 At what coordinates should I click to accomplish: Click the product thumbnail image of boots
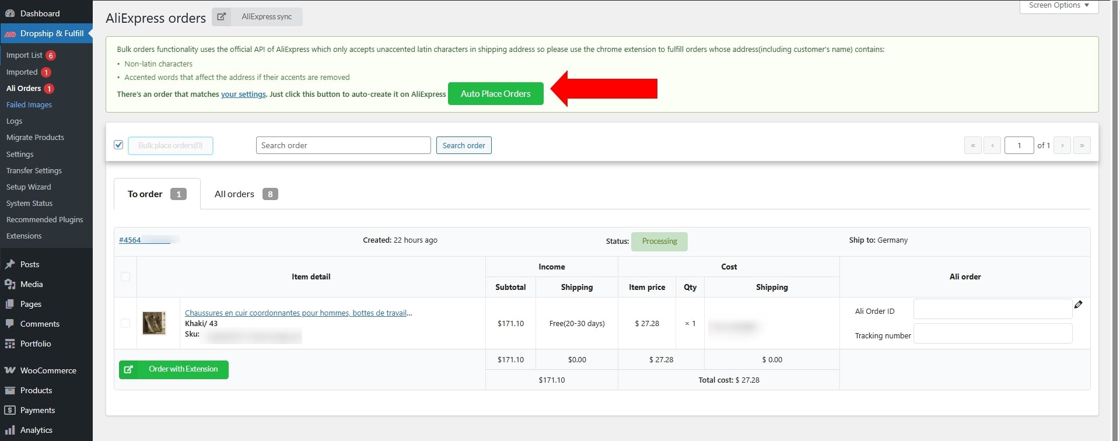pyautogui.click(x=154, y=323)
